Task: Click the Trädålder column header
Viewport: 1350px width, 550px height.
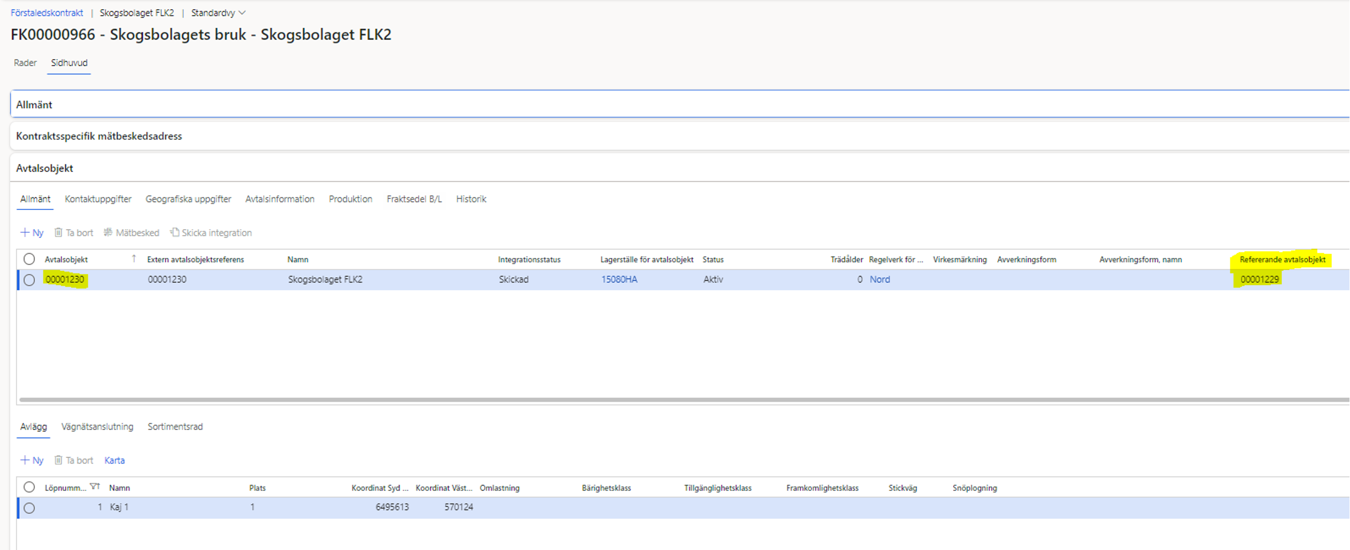Action: (847, 260)
